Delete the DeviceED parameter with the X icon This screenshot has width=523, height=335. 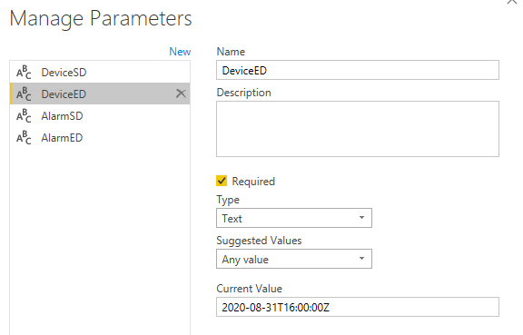click(x=181, y=94)
